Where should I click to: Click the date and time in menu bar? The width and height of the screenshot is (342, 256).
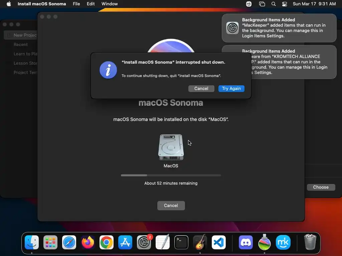(314, 4)
